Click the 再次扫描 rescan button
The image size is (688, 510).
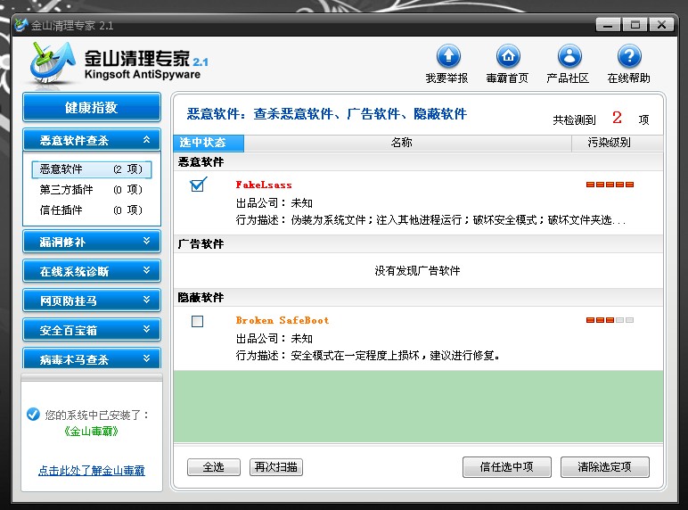pyautogui.click(x=276, y=467)
